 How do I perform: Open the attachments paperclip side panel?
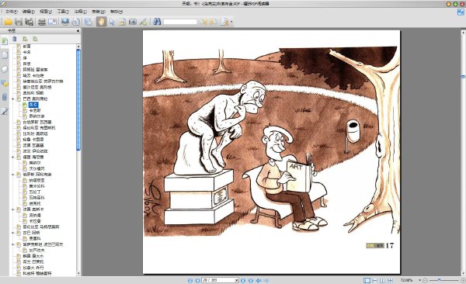pos(5,97)
